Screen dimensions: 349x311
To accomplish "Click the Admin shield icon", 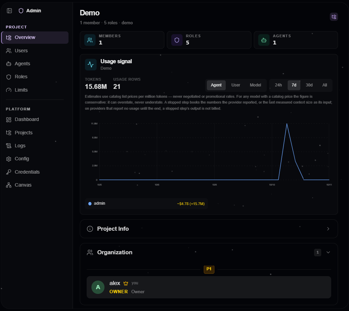I will click(x=21, y=11).
